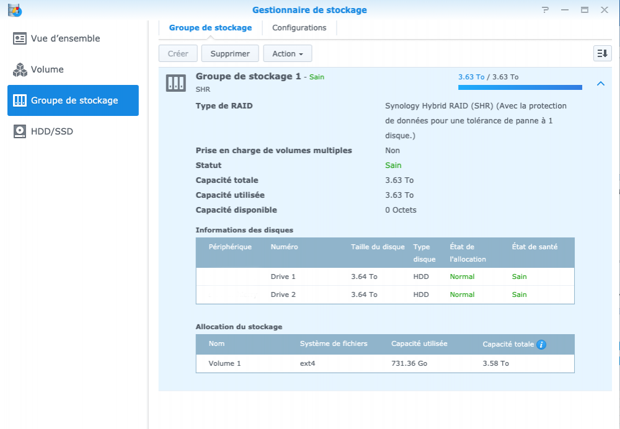
Task: Click the sort order icon in toolbar
Action: 602,54
